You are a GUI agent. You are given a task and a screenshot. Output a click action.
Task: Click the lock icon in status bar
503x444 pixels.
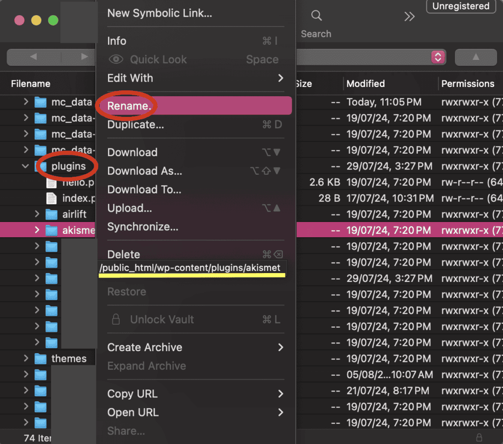coord(479,438)
